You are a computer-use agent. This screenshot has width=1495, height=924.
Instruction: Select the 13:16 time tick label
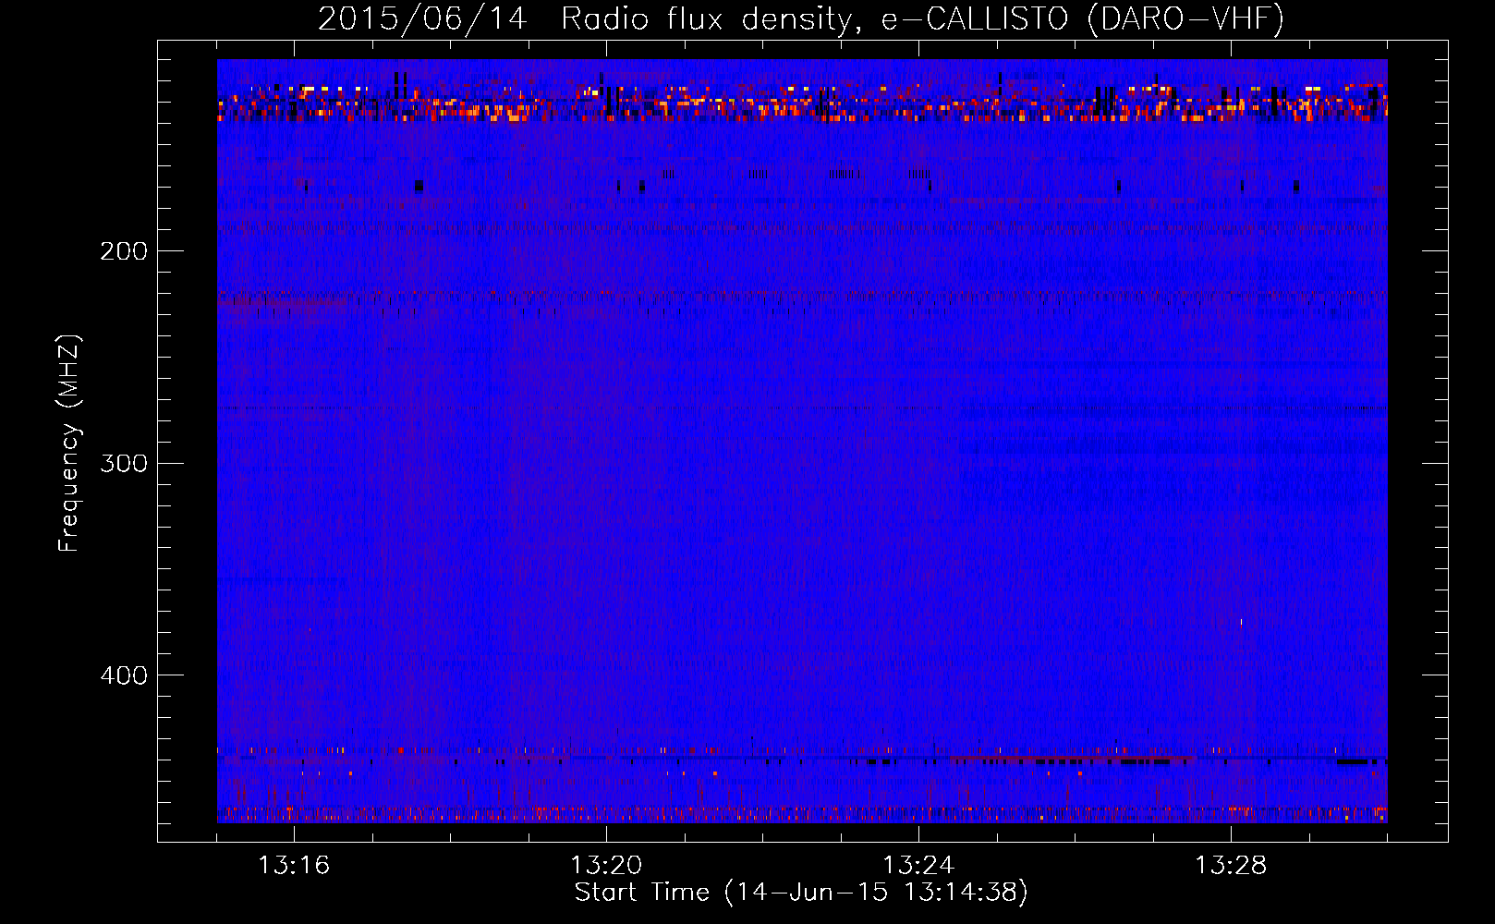click(294, 866)
